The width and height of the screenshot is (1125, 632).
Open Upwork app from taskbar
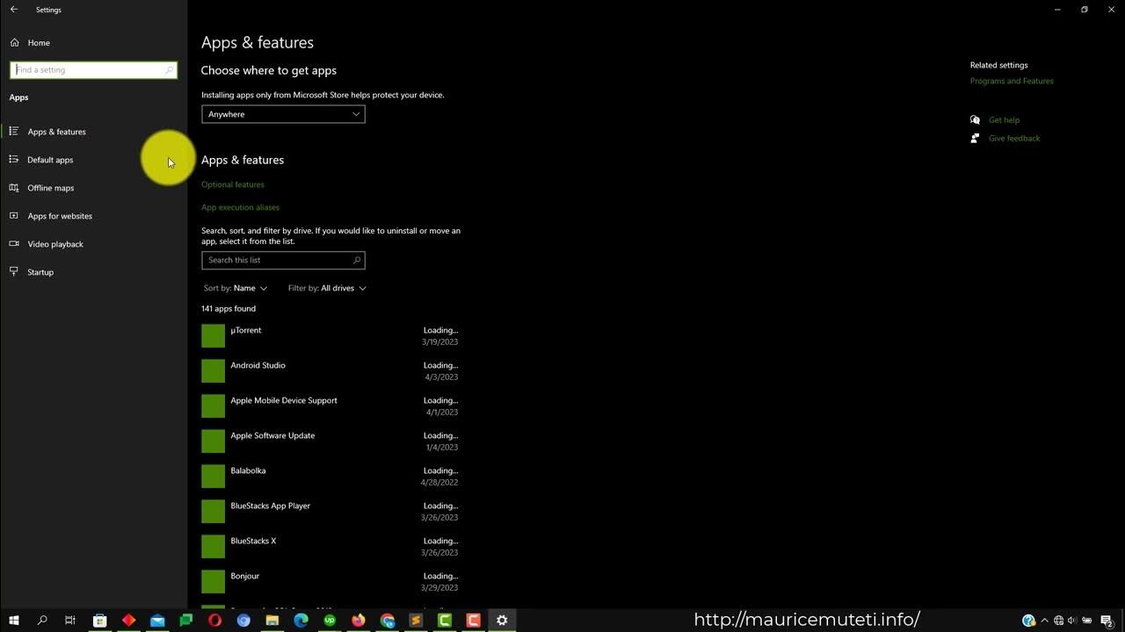[330, 621]
